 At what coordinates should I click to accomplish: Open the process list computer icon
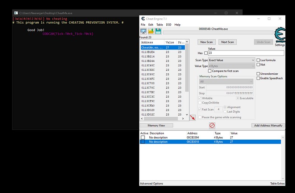pos(143,31)
